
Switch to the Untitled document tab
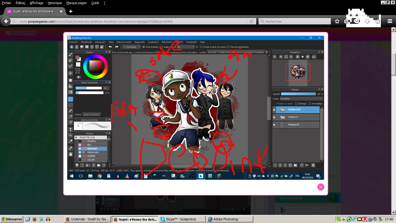coord(202,52)
